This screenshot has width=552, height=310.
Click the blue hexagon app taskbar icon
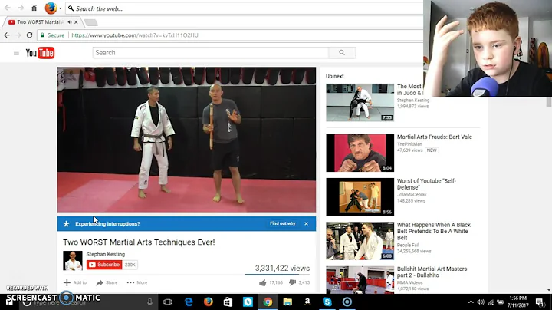pos(248,302)
